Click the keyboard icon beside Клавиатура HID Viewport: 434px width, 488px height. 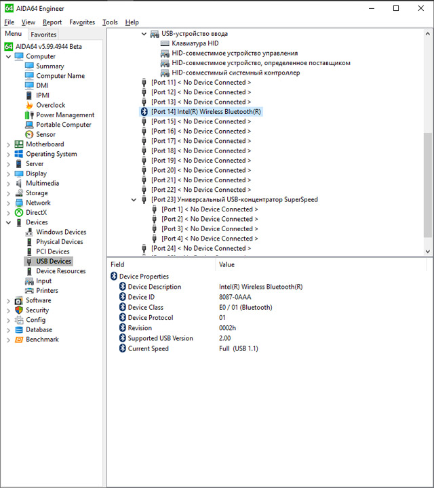165,43
